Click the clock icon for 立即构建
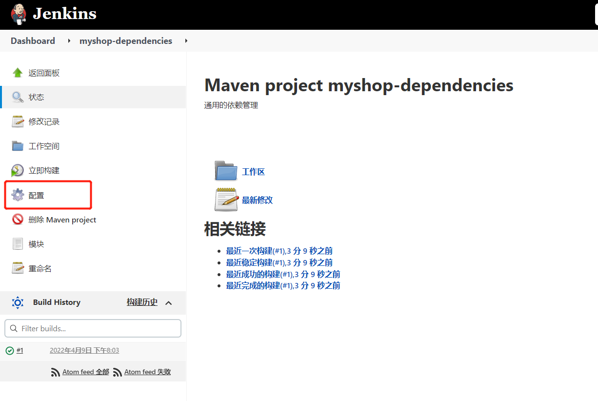The width and height of the screenshot is (598, 401). click(18, 170)
